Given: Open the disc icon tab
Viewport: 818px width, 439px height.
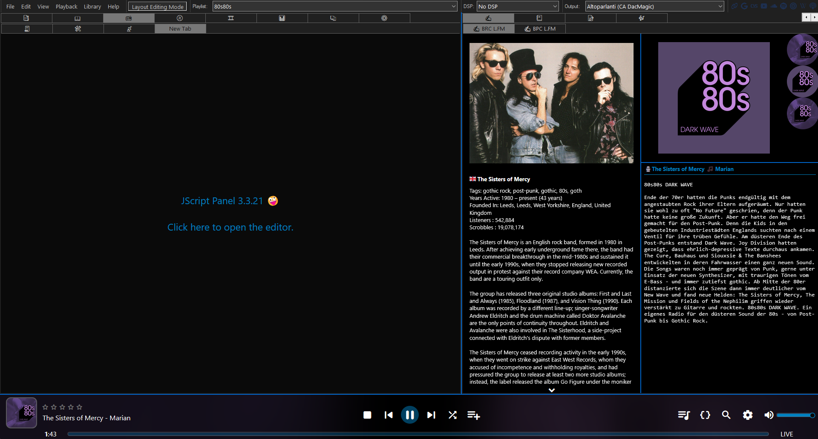Looking at the screenshot, I should (x=180, y=18).
